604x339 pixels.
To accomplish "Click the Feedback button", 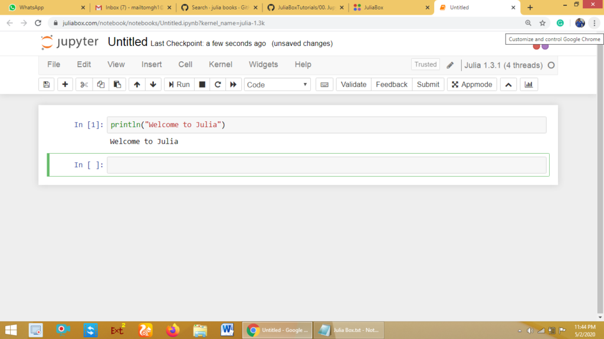I will tap(392, 85).
